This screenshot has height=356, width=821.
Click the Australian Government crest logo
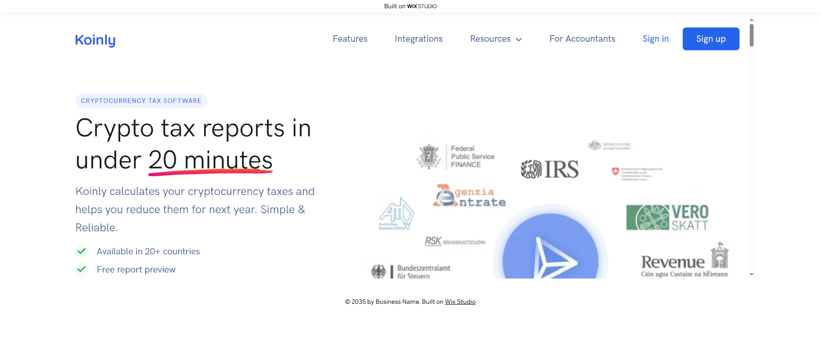(x=609, y=145)
